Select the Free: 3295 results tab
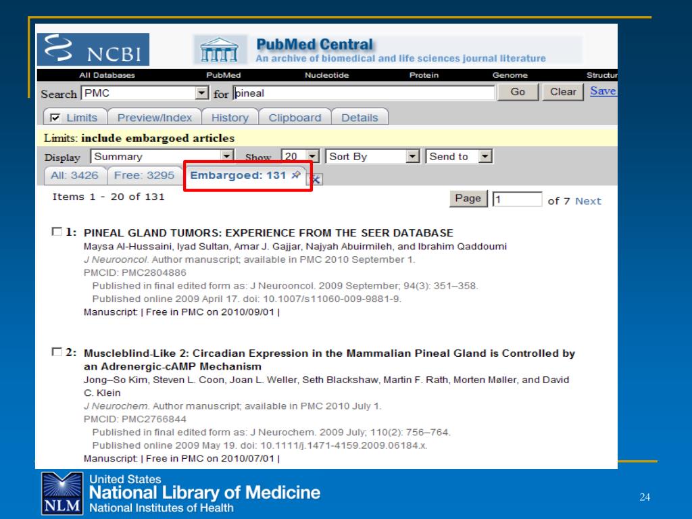 pos(145,176)
